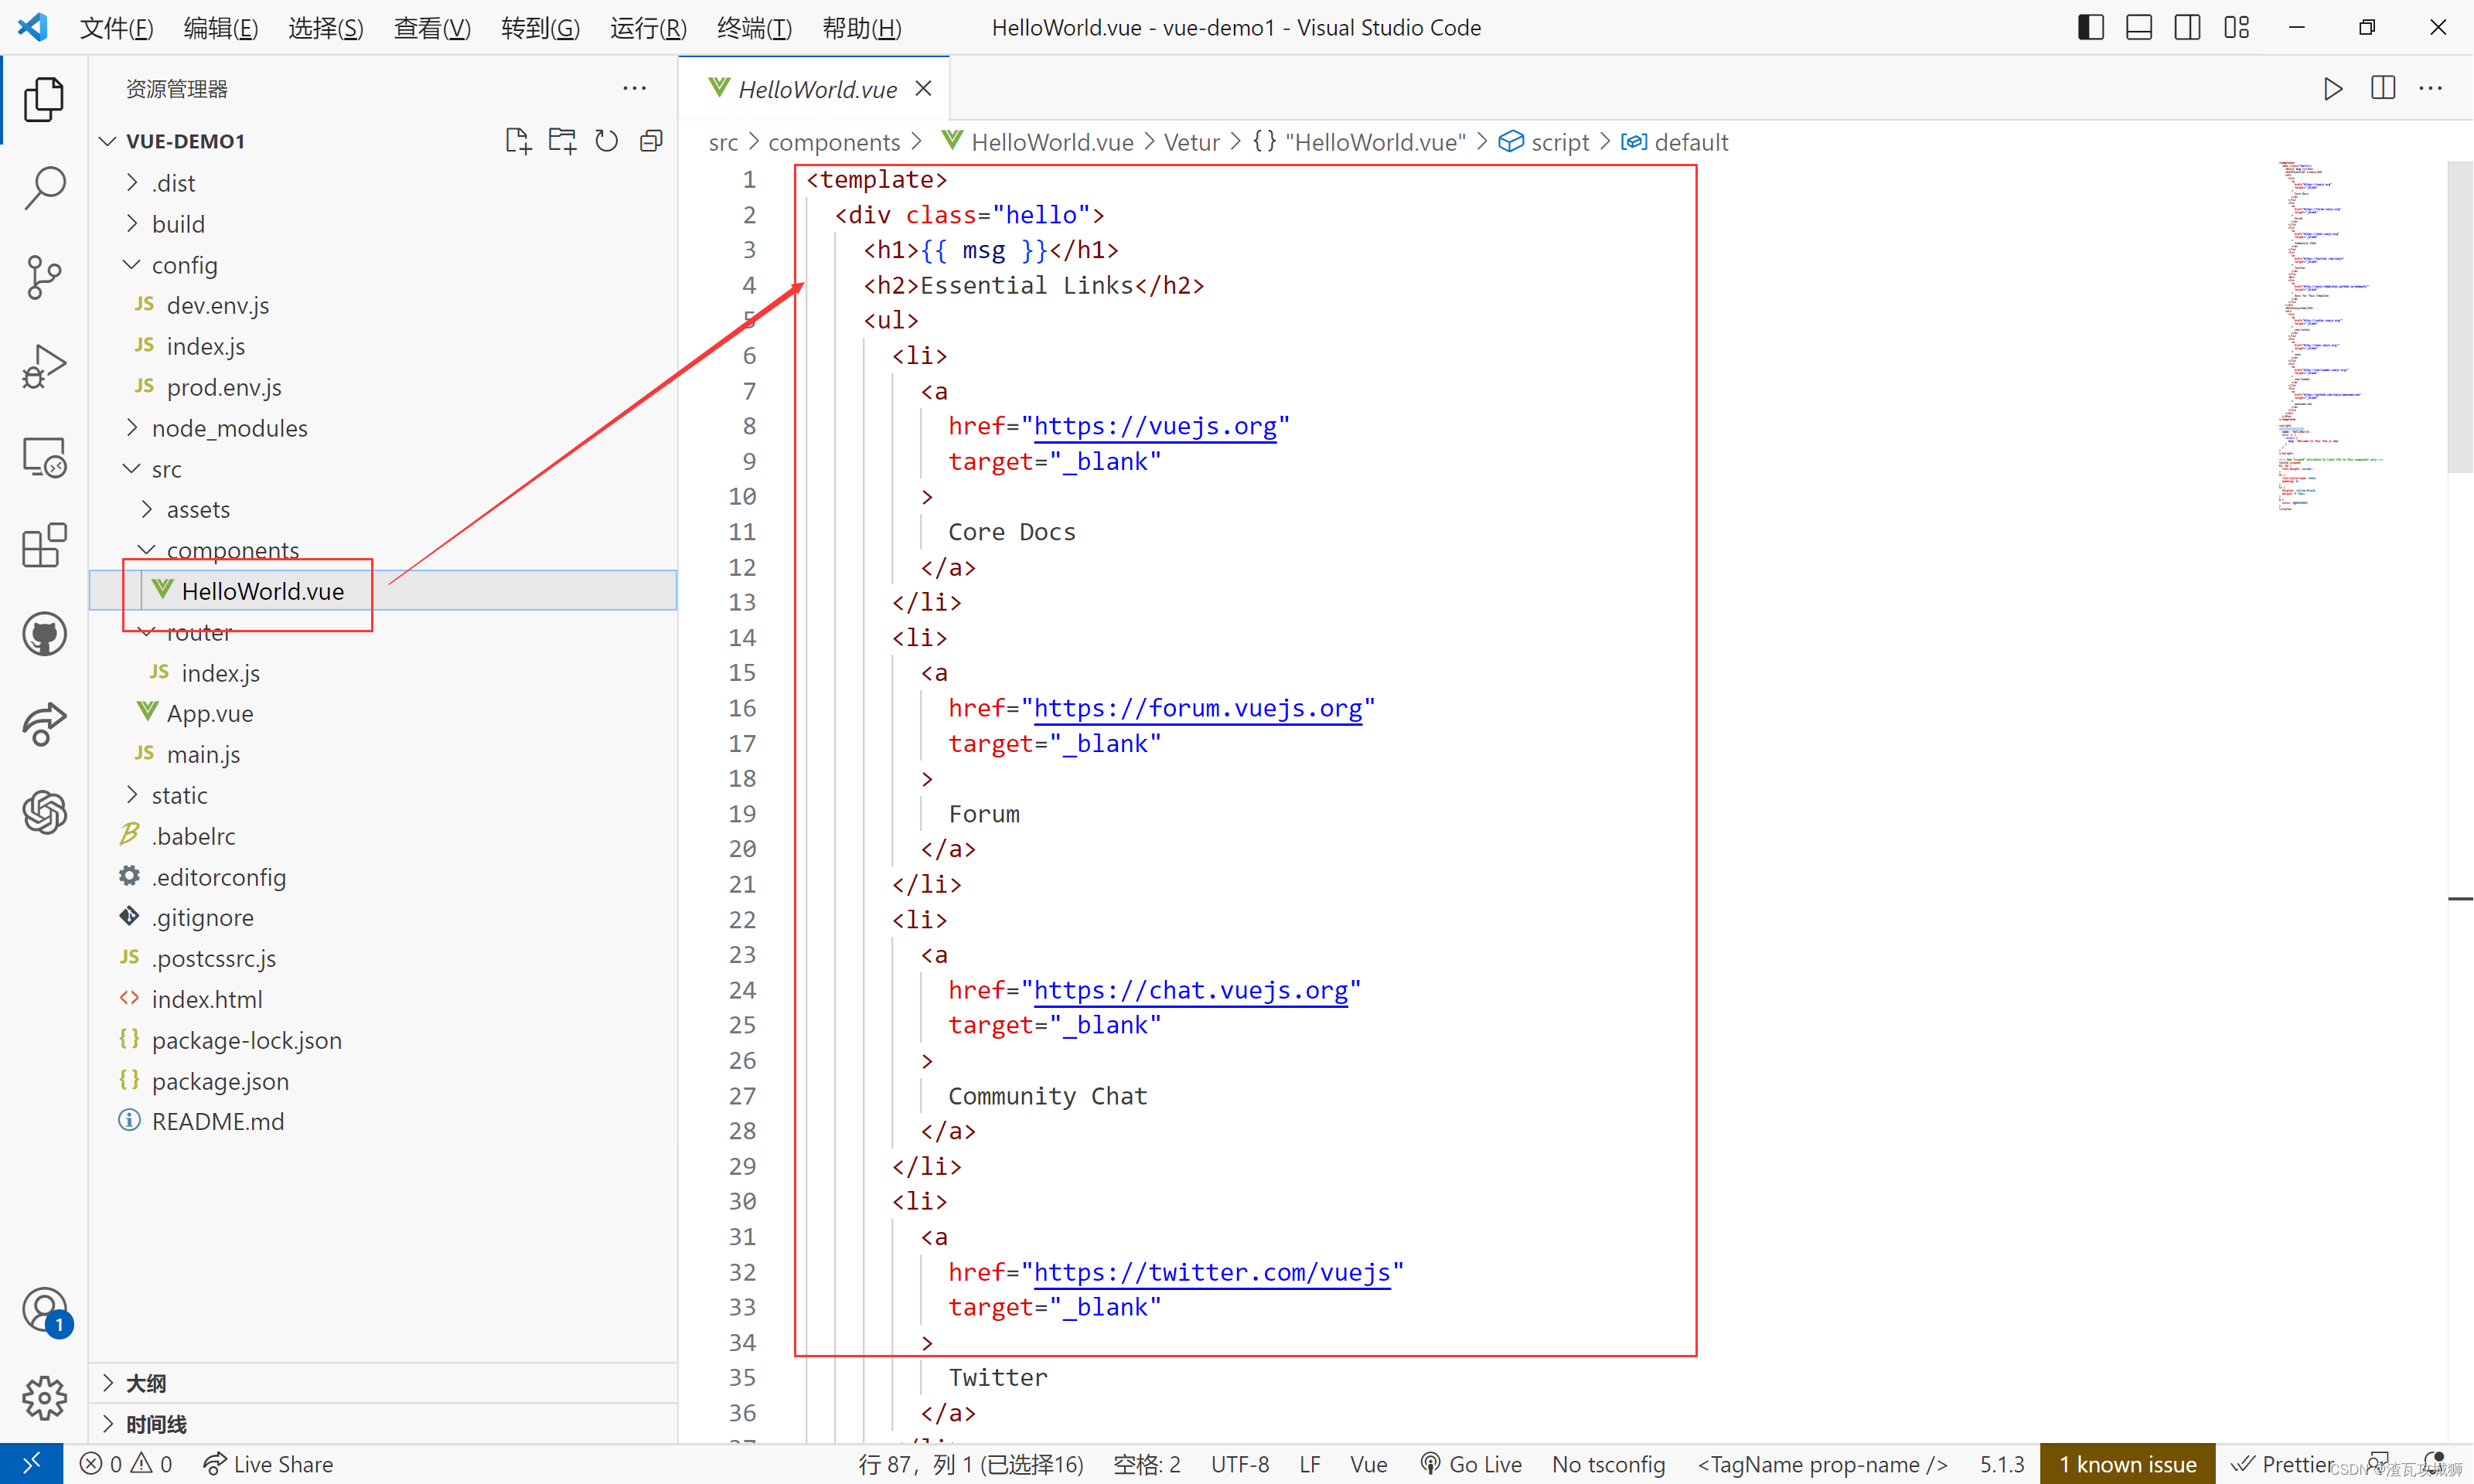Viewport: 2474px width, 1484px height.
Task: Change encoding via UTF-8 status item
Action: point(1240,1465)
